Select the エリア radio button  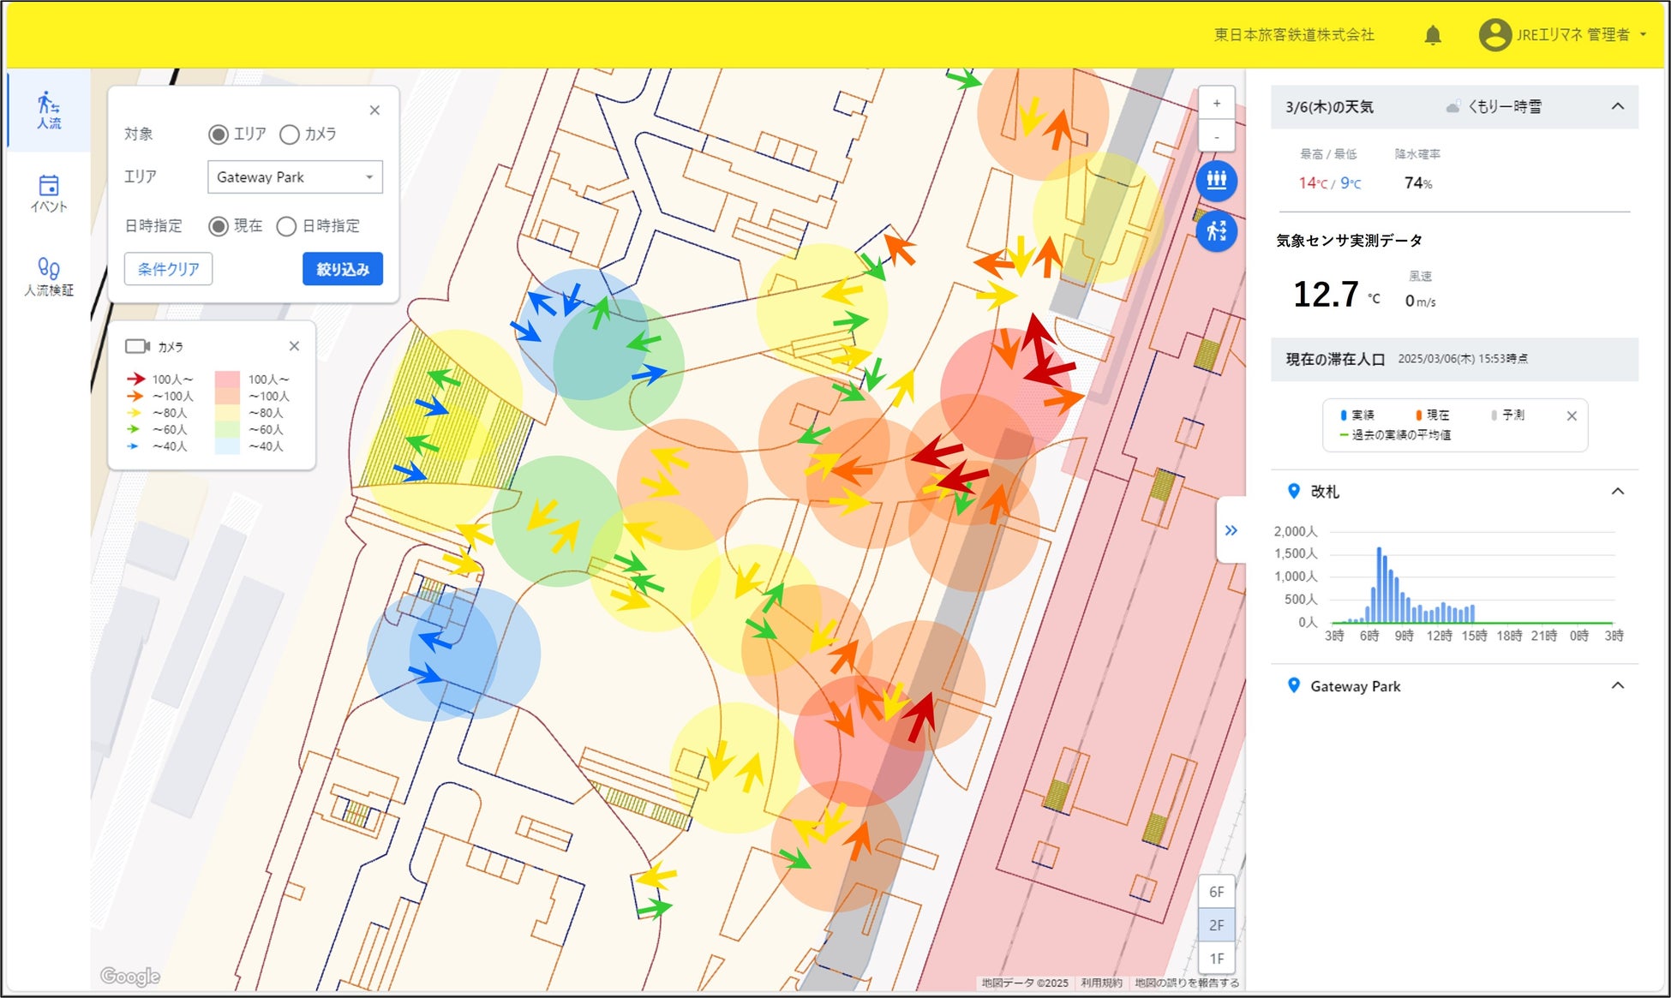(x=219, y=134)
